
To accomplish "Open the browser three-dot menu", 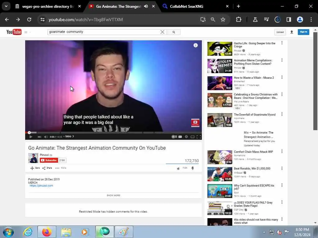I will click(x=311, y=20).
